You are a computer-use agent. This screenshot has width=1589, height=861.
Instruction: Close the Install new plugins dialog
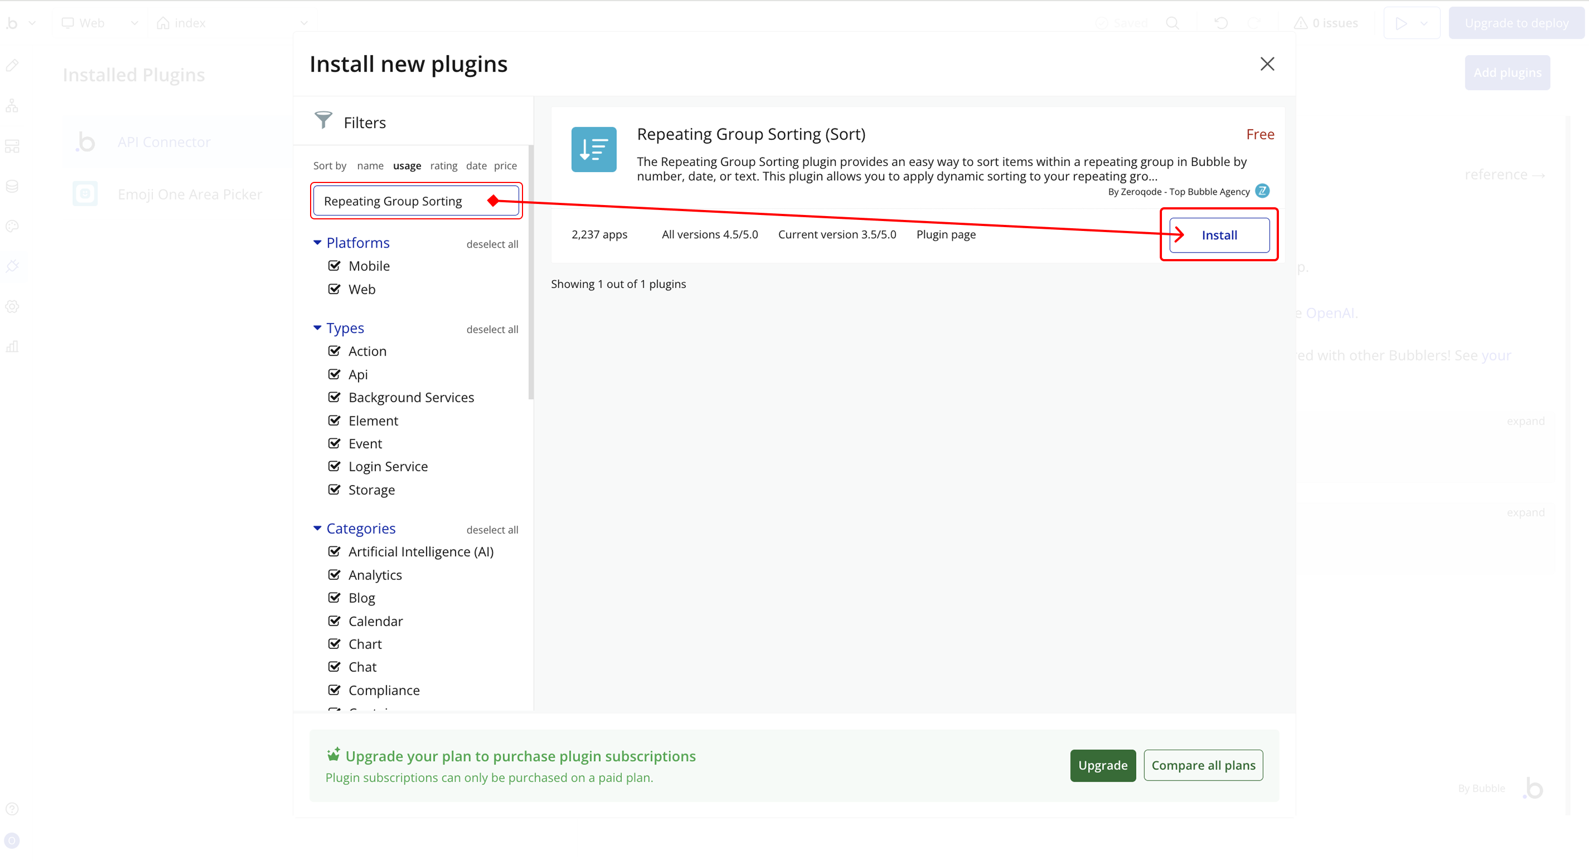[x=1267, y=64]
